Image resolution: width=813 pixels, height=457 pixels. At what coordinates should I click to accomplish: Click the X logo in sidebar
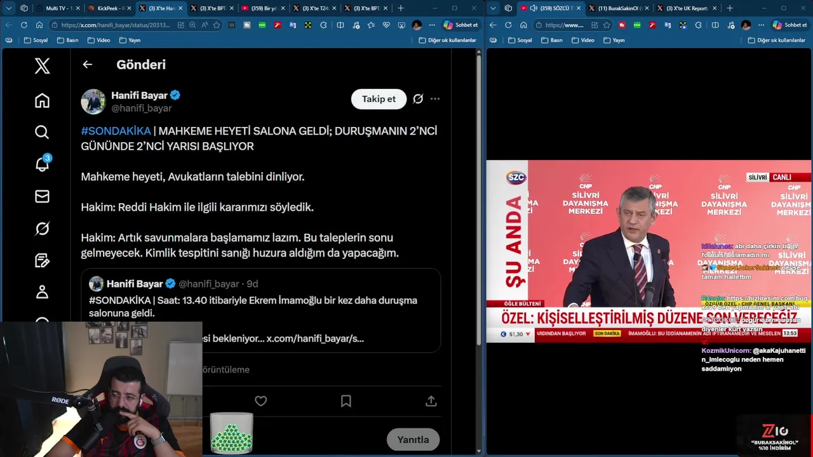coord(42,65)
